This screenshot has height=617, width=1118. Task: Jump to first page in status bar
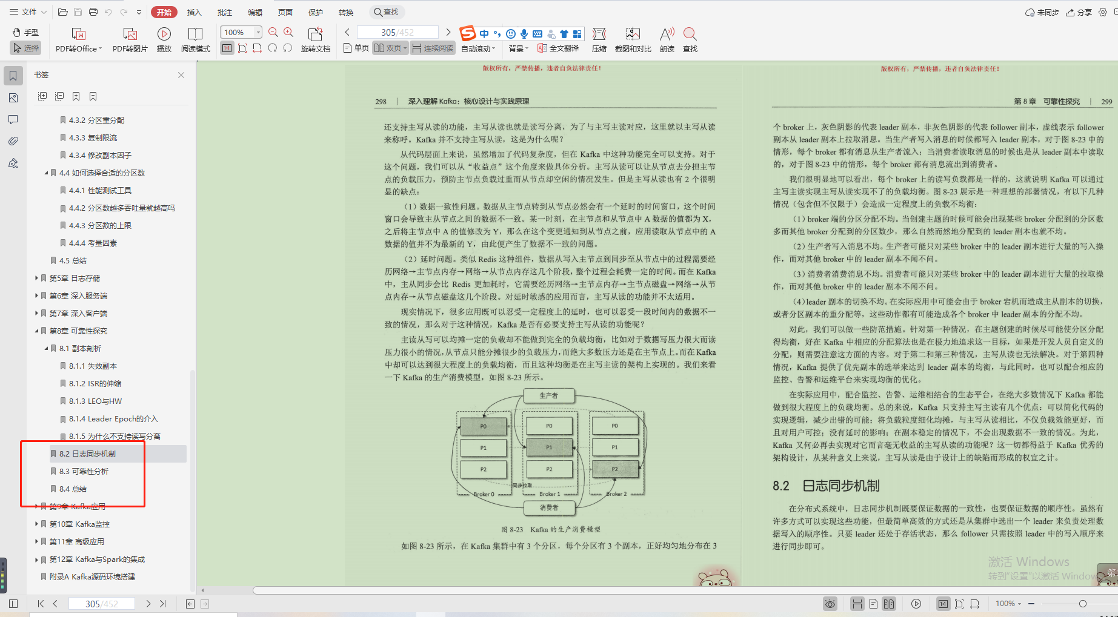[x=41, y=604]
